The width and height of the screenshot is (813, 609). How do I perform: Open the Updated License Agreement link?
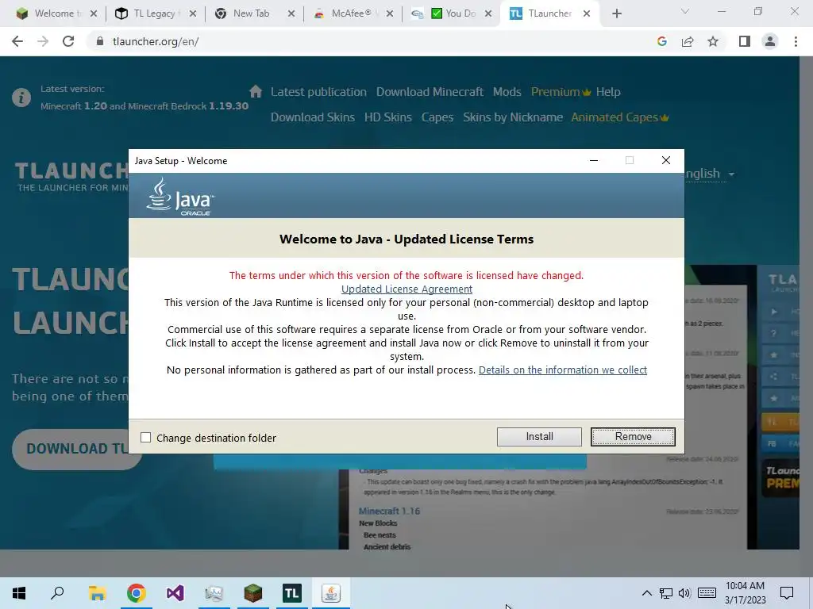[x=406, y=289]
